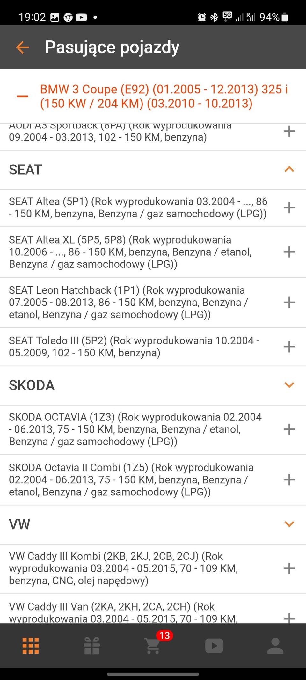Expand SEAT Altea (5P1) plus icon
The height and width of the screenshot is (680, 306).
click(x=289, y=208)
